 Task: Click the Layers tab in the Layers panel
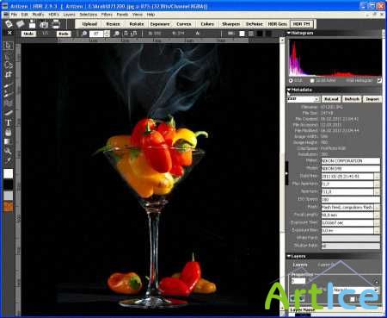click(x=300, y=265)
